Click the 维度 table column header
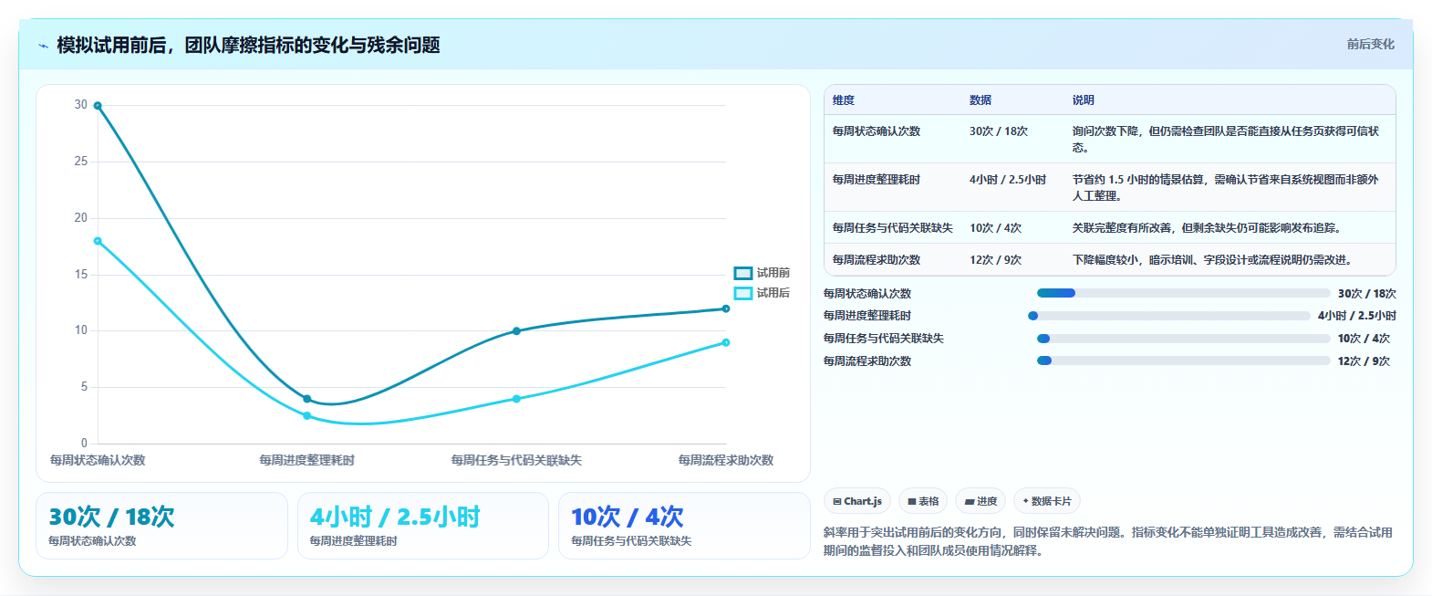This screenshot has width=1432, height=596. [844, 100]
